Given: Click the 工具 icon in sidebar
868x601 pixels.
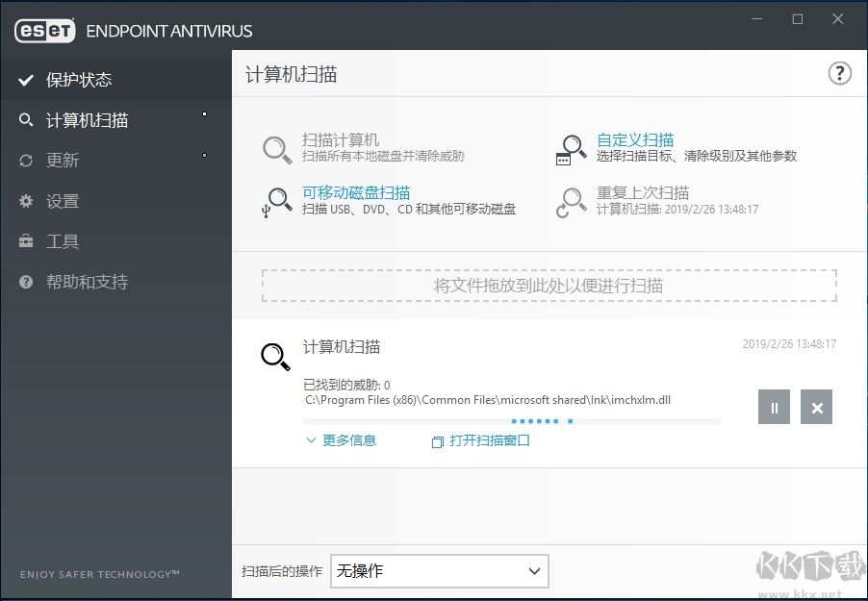Looking at the screenshot, I should [x=26, y=241].
